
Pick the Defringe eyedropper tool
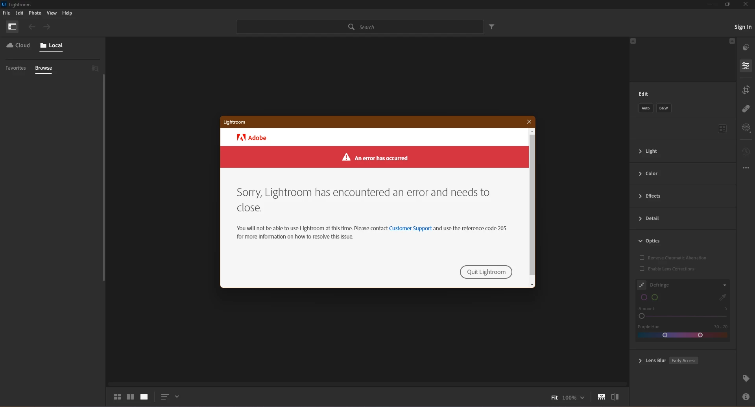pos(723,297)
